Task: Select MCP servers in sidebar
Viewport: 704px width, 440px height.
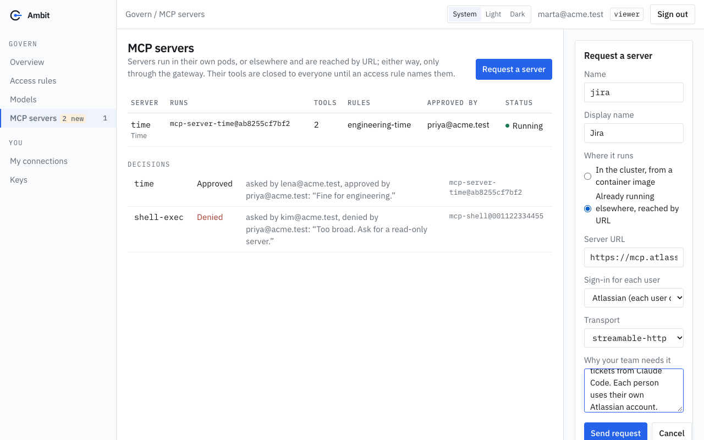Action: (x=58, y=118)
